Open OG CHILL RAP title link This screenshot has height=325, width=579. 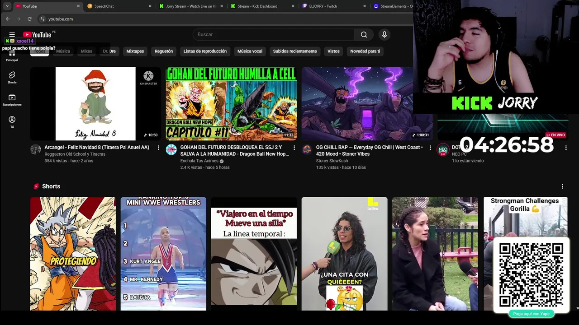[x=370, y=151]
